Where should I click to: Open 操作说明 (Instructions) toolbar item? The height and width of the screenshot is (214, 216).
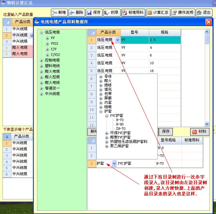click(183, 12)
